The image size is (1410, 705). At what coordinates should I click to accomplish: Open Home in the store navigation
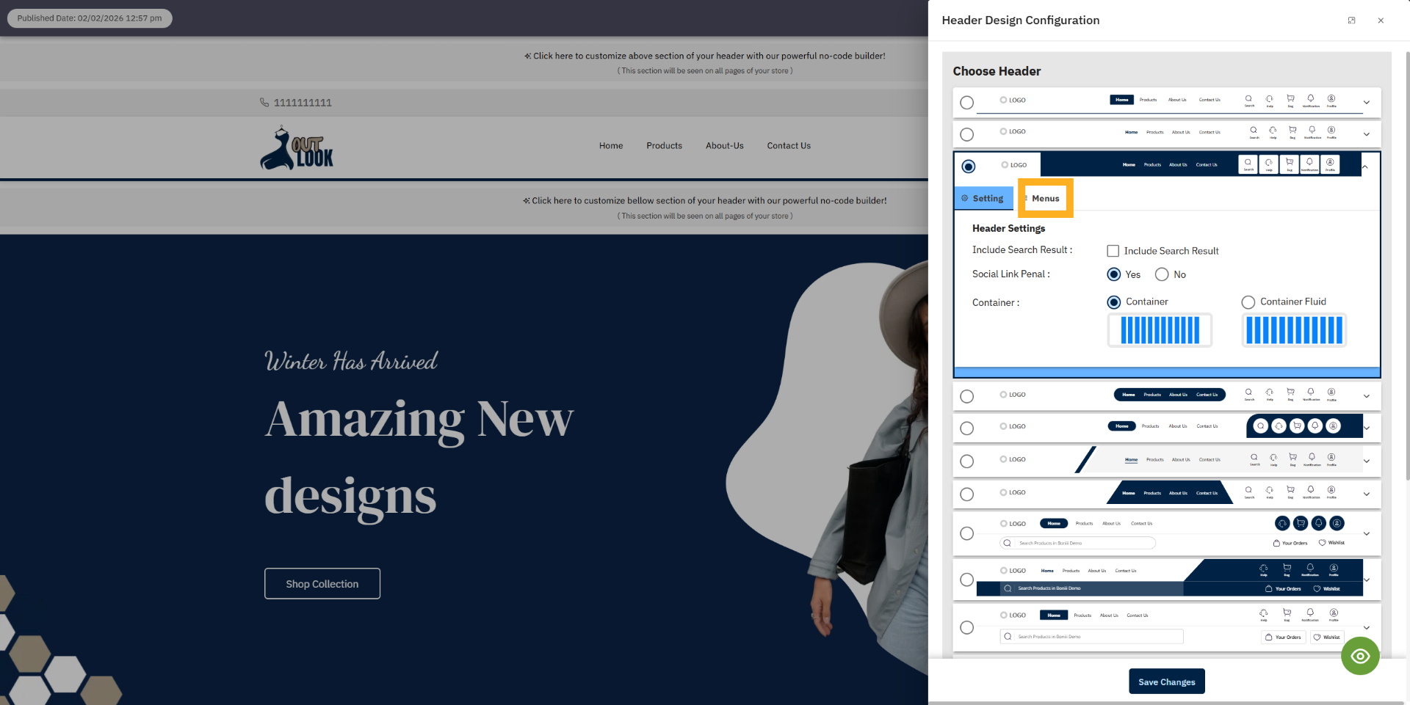point(611,146)
